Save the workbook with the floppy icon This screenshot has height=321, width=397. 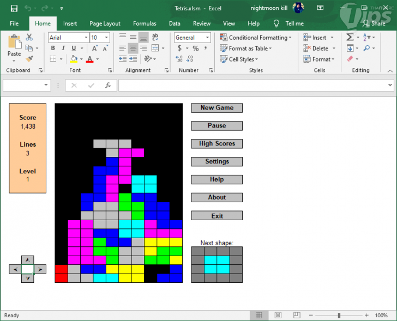coord(14,8)
